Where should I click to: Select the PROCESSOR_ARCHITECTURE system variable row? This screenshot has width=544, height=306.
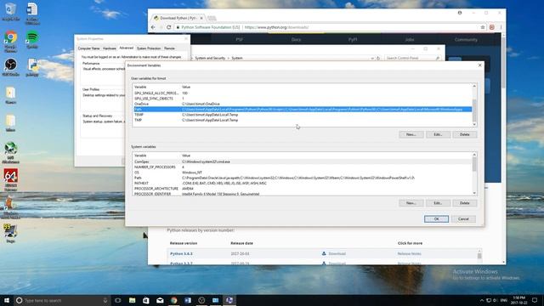pos(303,189)
